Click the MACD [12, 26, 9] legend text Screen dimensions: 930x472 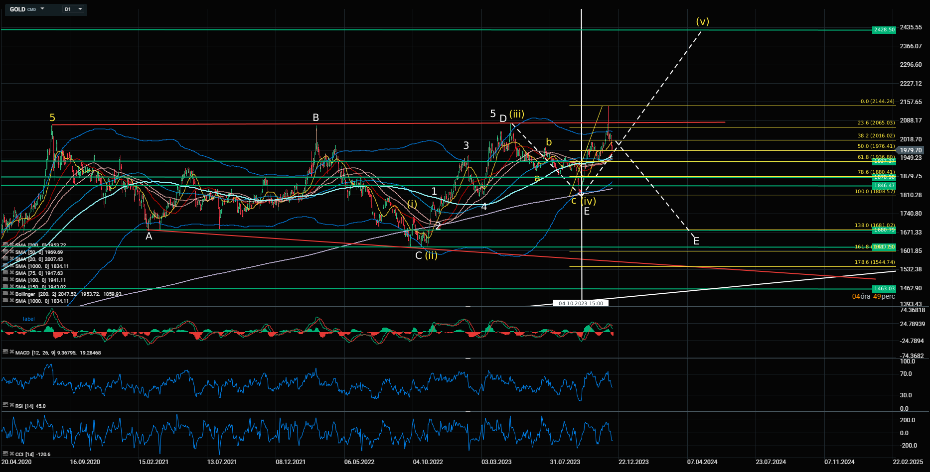(58, 353)
